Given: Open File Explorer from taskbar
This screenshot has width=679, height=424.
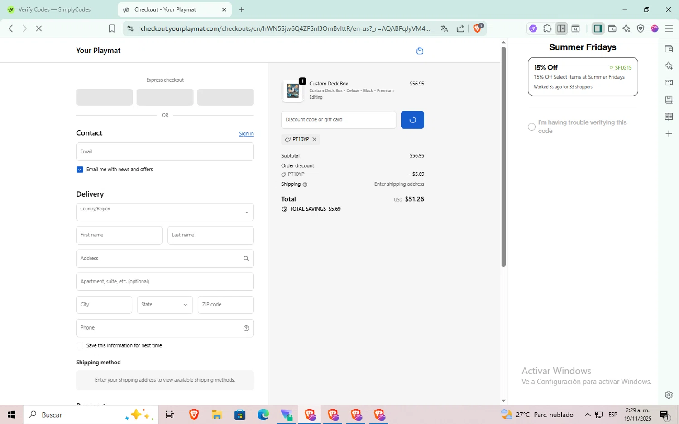Looking at the screenshot, I should point(217,415).
